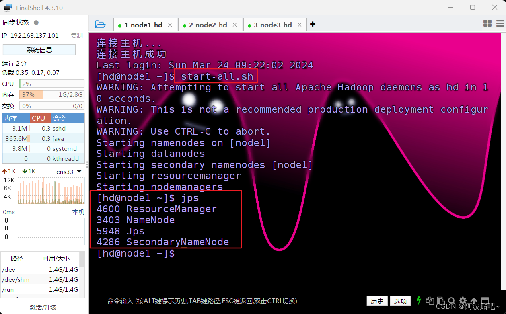This screenshot has height=314, width=506.
Task: Click the copy icon in the command bar
Action: pos(430,300)
